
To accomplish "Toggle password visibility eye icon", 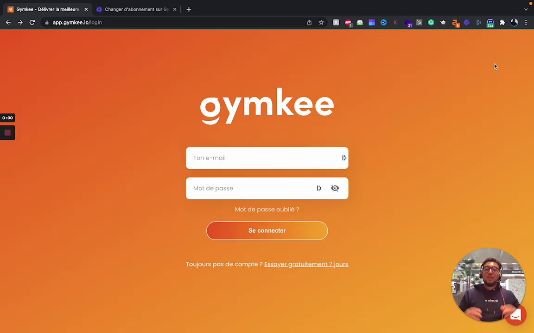I will (x=335, y=188).
